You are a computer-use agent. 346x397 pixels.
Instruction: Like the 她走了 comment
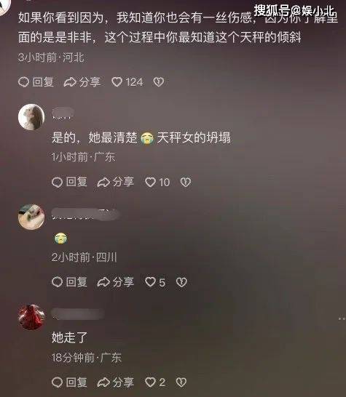[155, 382]
